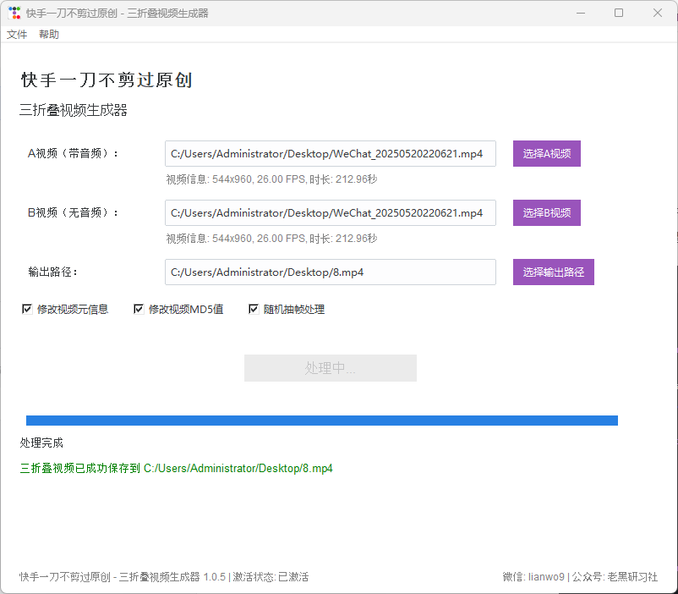Viewport: 678px width, 594px height.
Task: Click the 选择B视频 button
Action: [x=546, y=213]
